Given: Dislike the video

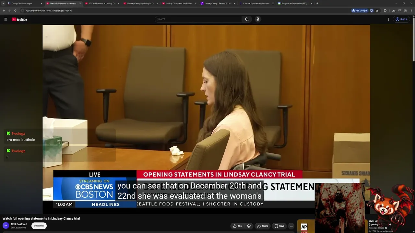Looking at the screenshot, I should click(x=249, y=226).
